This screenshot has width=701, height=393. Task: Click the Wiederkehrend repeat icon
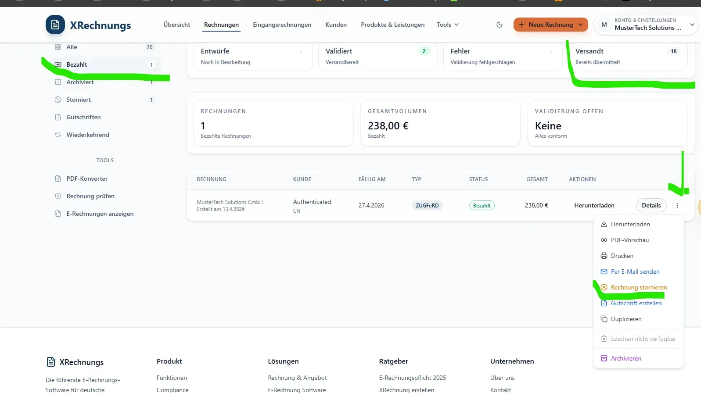click(x=58, y=135)
